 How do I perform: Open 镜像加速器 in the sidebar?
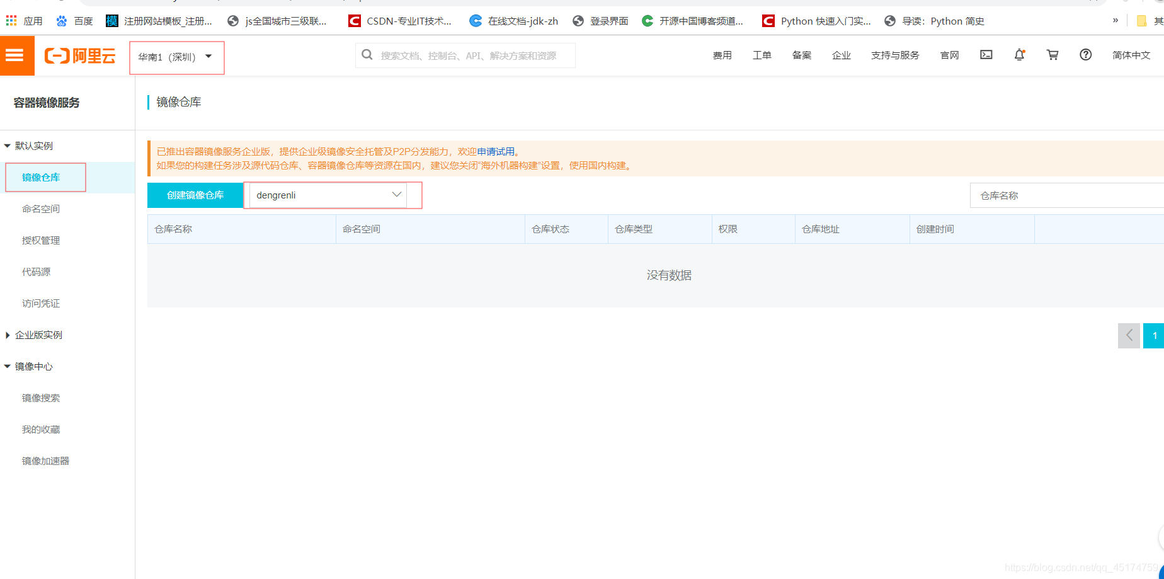[x=45, y=461]
